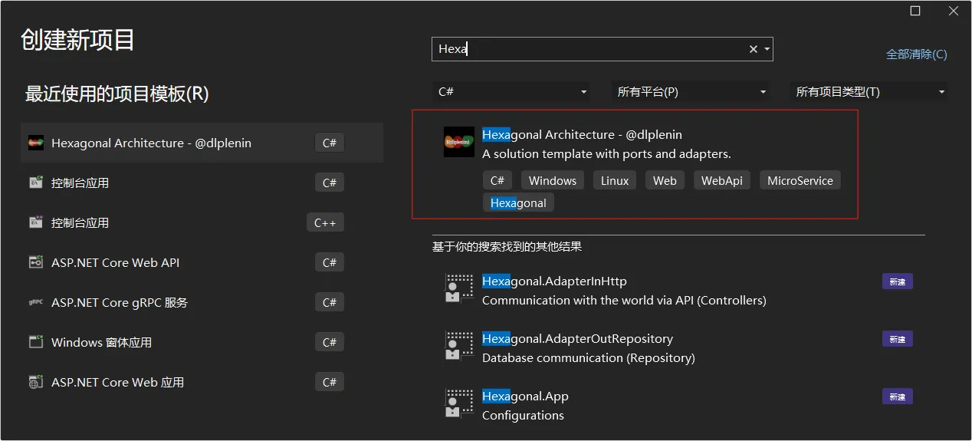972x441 pixels.
Task: Click the 全部清除(C) link
Action: [x=916, y=54]
